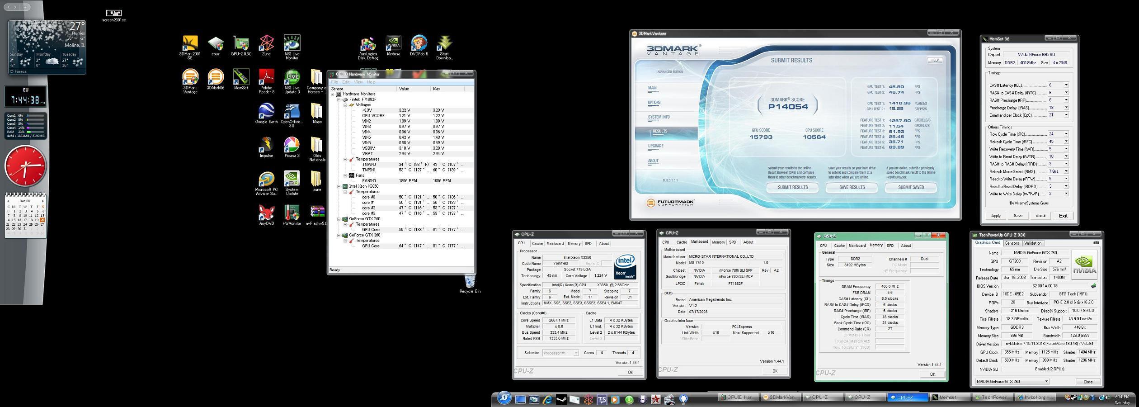Click the add gadget plus button on sidebar

coord(25,7)
